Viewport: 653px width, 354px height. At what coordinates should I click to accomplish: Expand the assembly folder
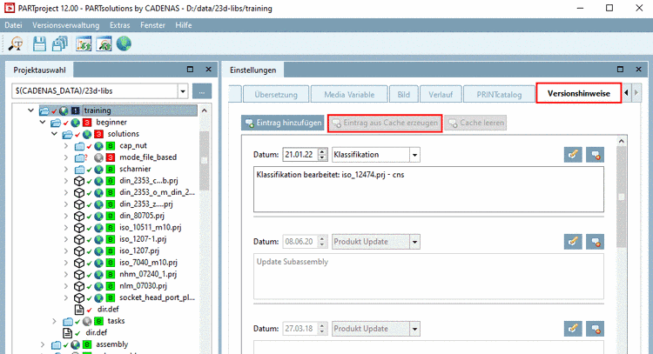(x=43, y=344)
